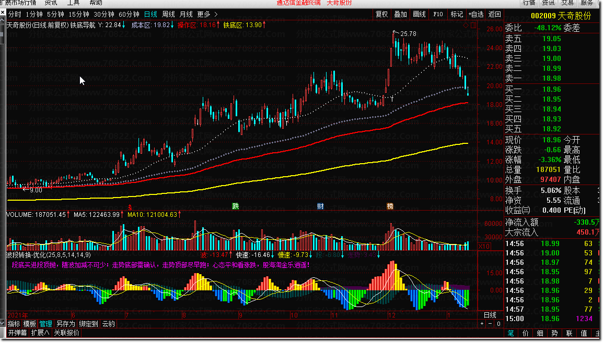Open the 画线 drawing tools
The height and width of the screenshot is (343, 604).
[419, 14]
